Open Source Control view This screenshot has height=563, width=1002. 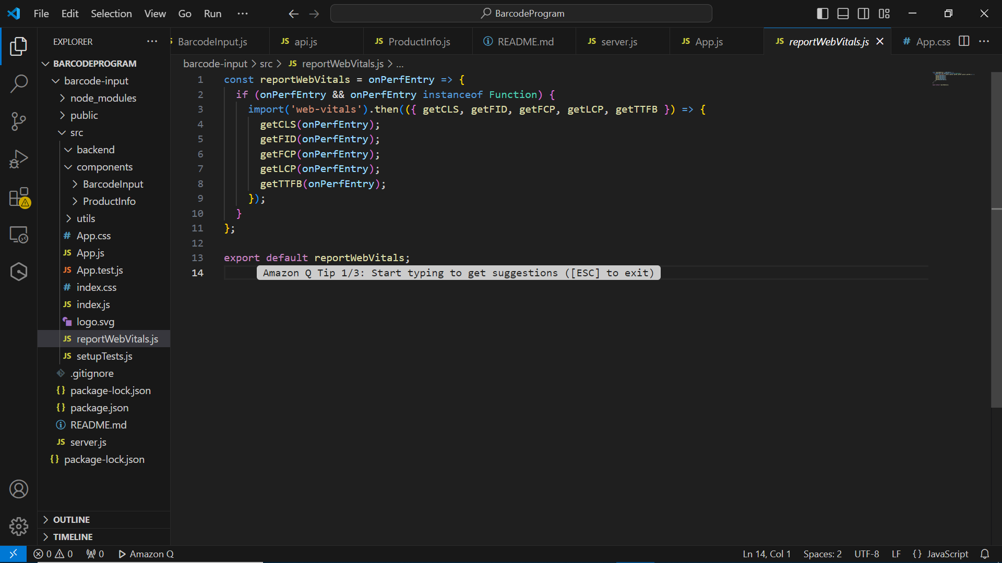19,121
